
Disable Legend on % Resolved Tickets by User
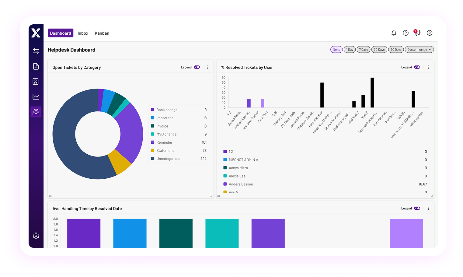[x=417, y=67]
